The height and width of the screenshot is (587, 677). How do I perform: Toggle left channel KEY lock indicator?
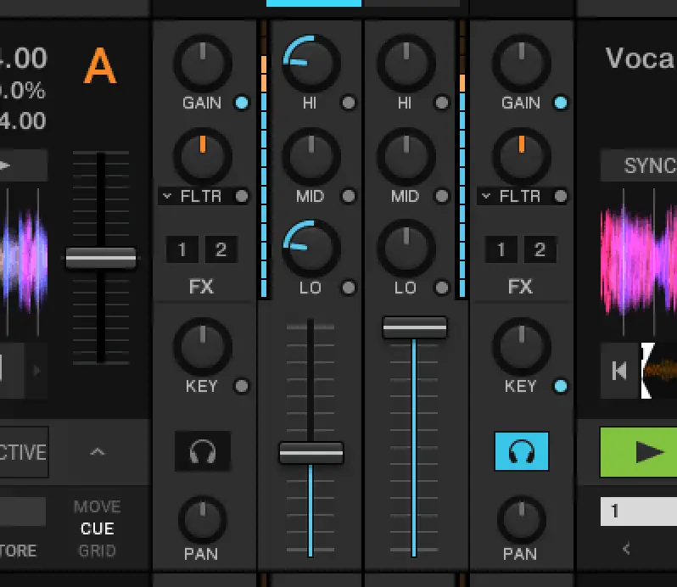(242, 386)
